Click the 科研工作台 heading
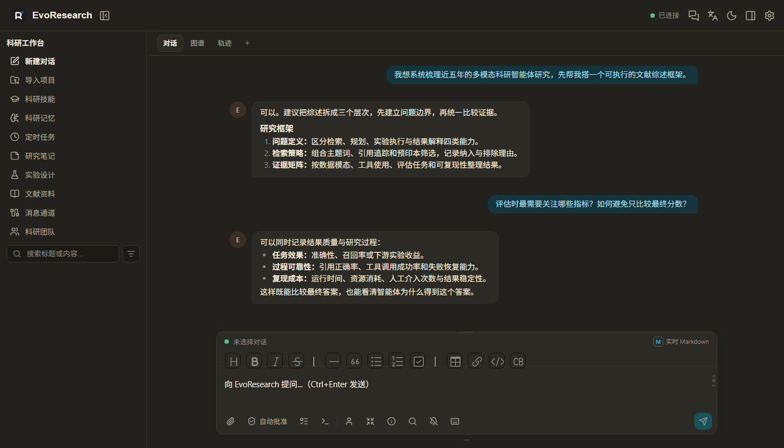 (26, 43)
